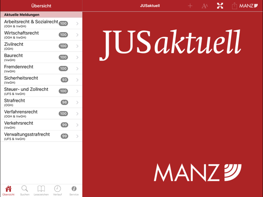Screen dimensions: 263x197
Task: Open the font size AA control
Action: [x=204, y=6]
